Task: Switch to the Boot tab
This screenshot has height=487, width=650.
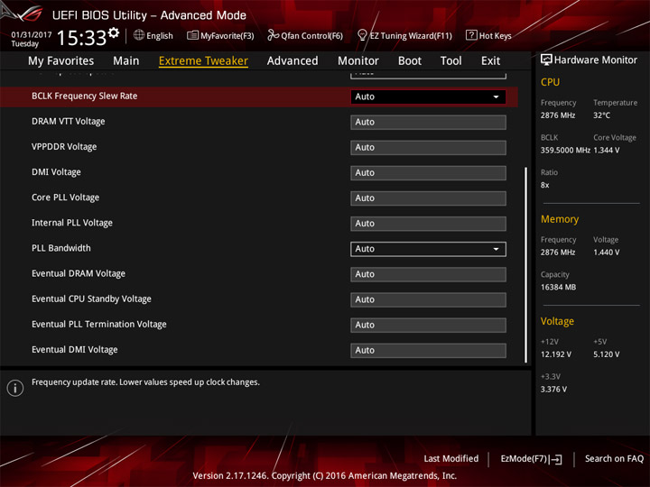Action: (410, 61)
